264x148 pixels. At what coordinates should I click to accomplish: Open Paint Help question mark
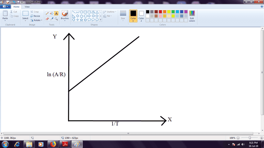tap(262, 7)
